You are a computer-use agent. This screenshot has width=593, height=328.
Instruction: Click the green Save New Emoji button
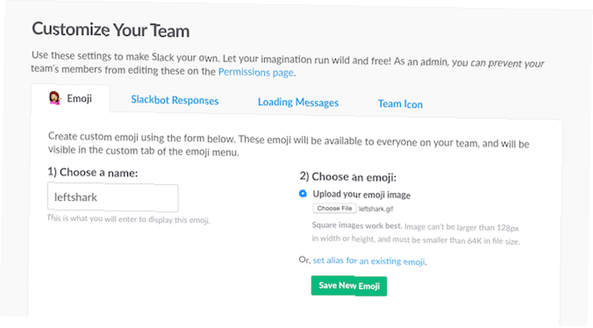[x=349, y=286]
